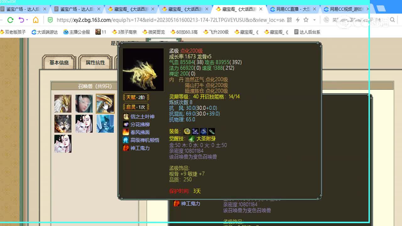Select the fire wolf pet thumbnail
This screenshot has width=402, height=226.
(x=63, y=124)
